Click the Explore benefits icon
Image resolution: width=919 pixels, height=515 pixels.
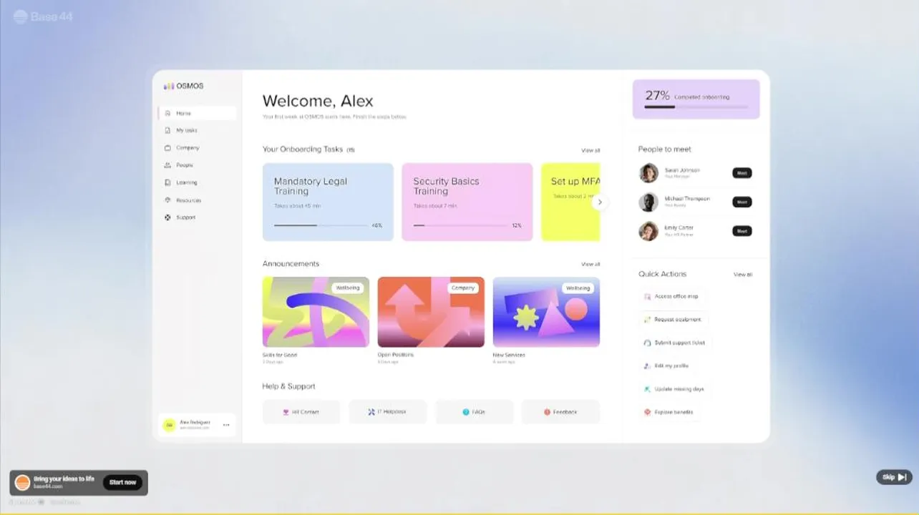[647, 412]
